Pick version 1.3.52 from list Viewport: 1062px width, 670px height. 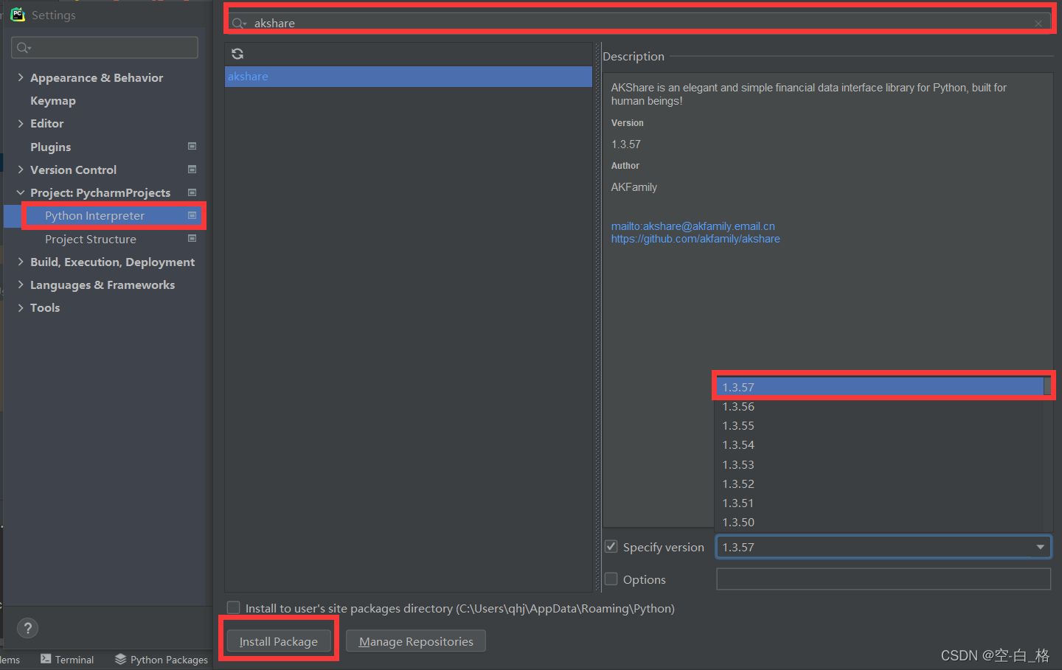pyautogui.click(x=879, y=484)
